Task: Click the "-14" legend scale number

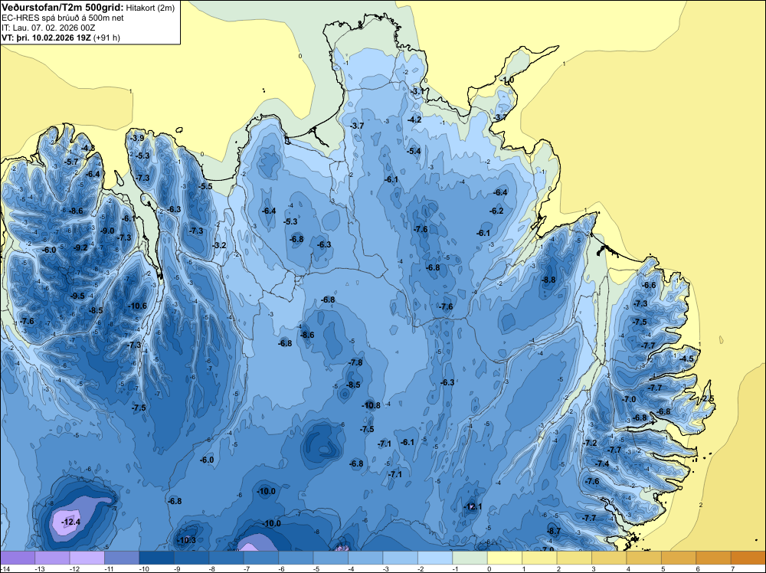Action: [5, 568]
